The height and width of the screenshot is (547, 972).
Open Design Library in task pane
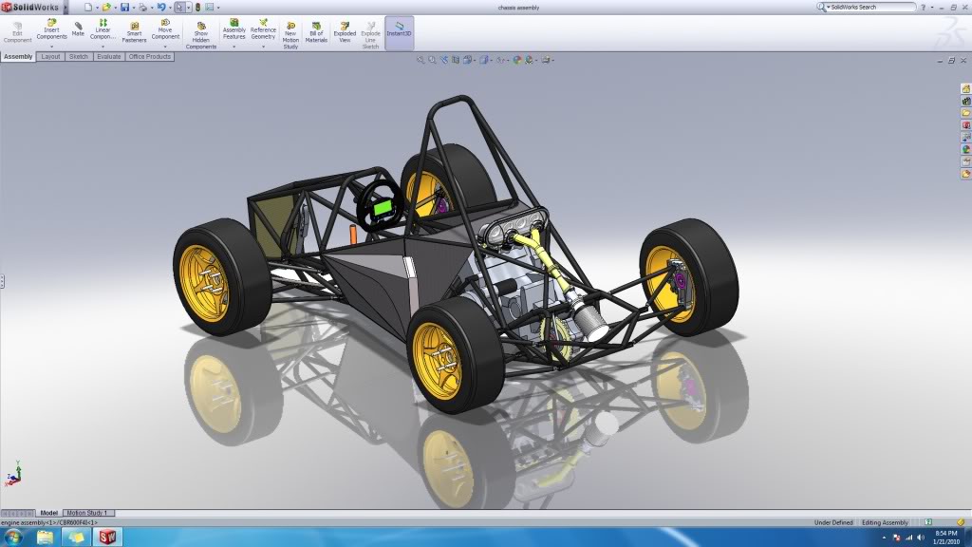[965, 101]
